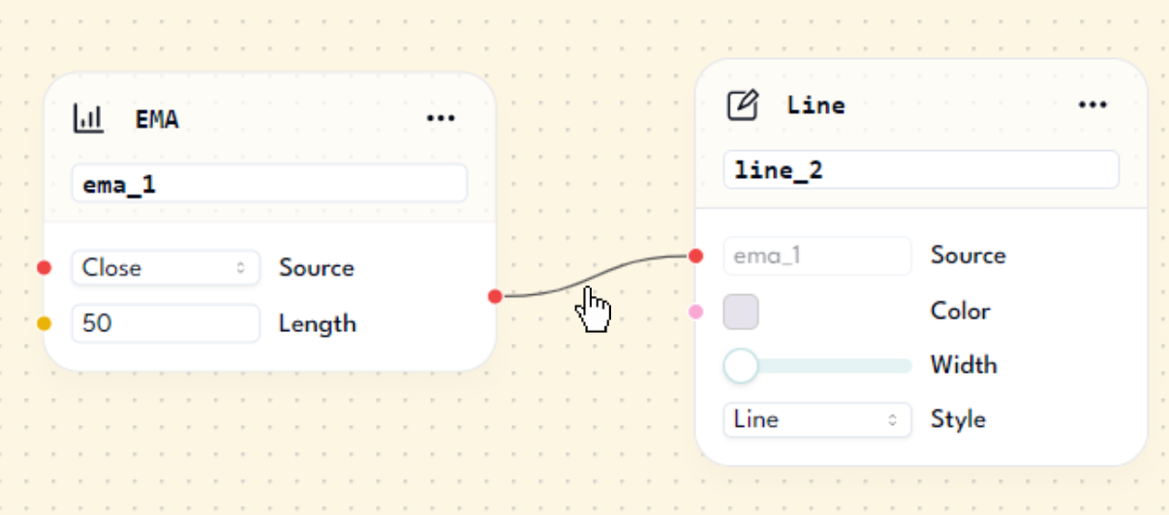Click the Length field showing 50
1169x515 pixels.
166,323
